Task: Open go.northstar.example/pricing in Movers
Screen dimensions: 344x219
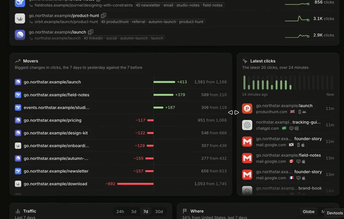Action: point(52,120)
